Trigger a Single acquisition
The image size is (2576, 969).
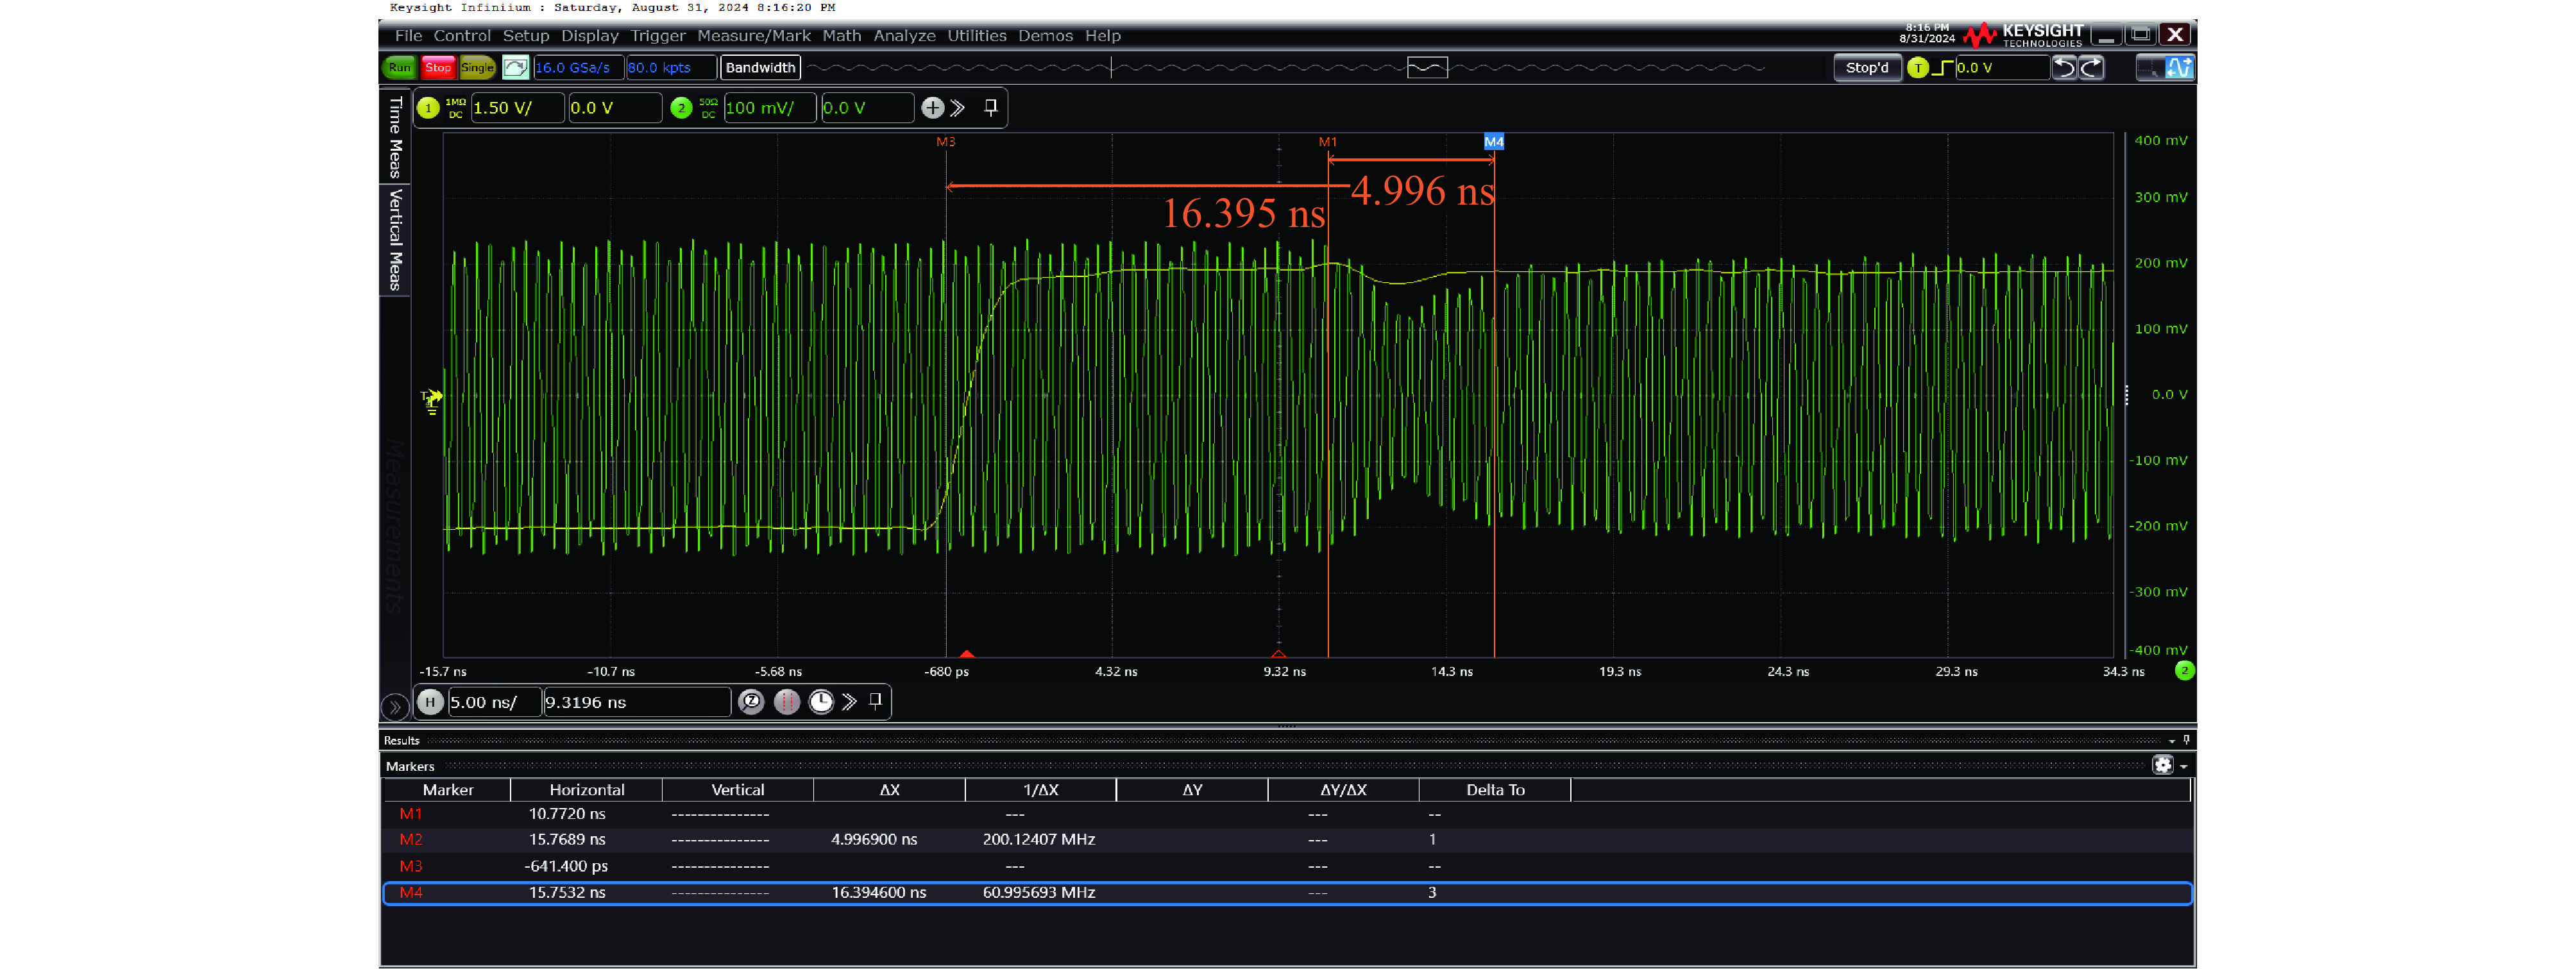(477, 68)
